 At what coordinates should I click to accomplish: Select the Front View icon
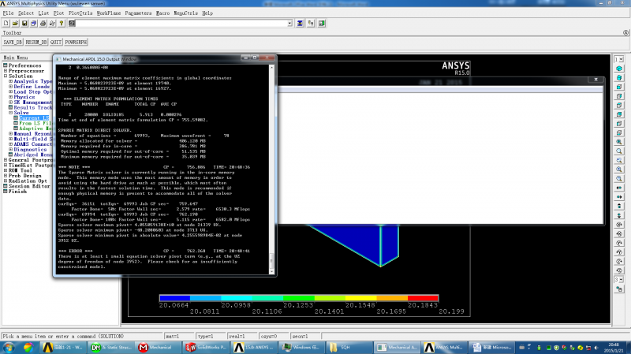coord(619,87)
